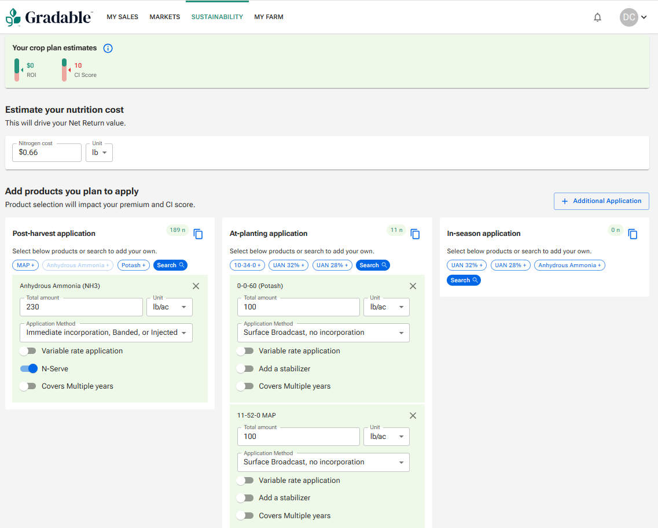
Task: Add UAN 28% in At-planting
Action: pyautogui.click(x=332, y=265)
